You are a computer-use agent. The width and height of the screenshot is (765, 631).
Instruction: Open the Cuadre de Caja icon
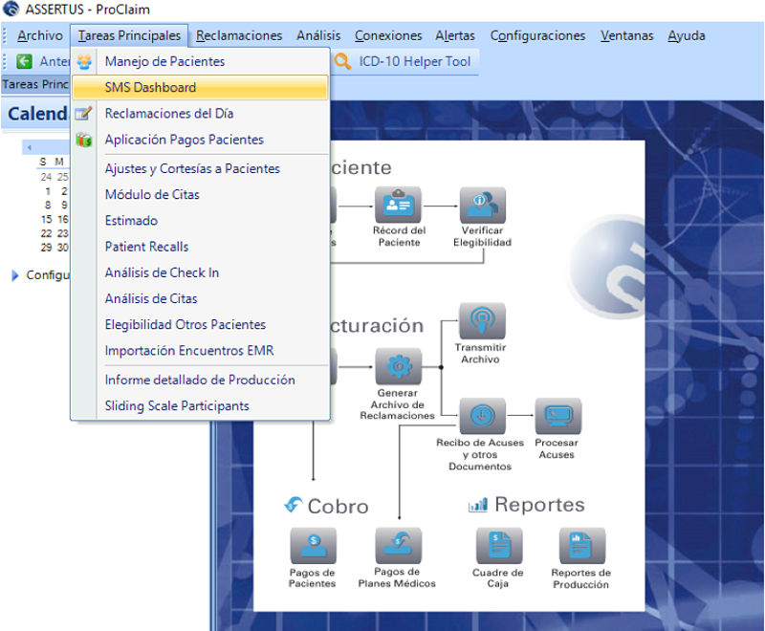(x=498, y=546)
